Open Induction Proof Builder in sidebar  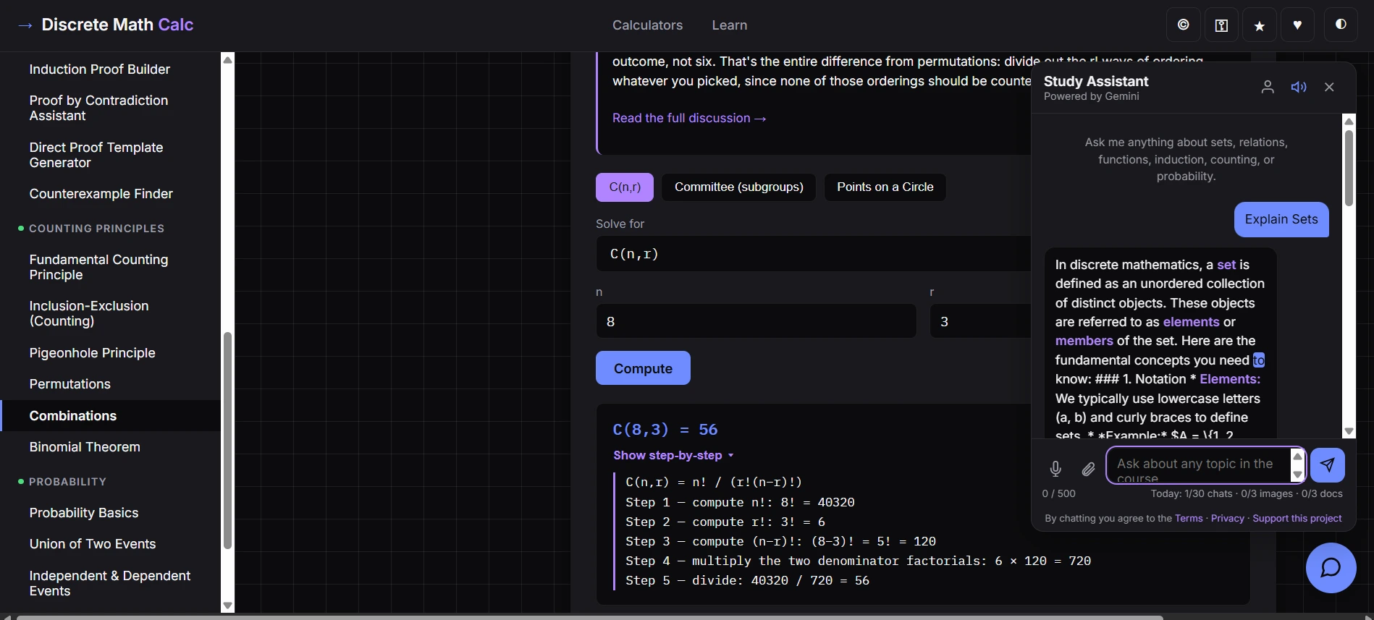[x=100, y=69]
